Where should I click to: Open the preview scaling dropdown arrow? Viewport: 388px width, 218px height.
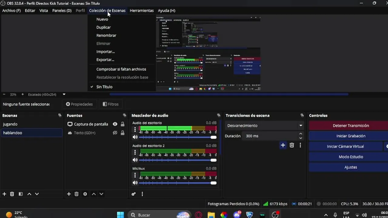(64, 94)
